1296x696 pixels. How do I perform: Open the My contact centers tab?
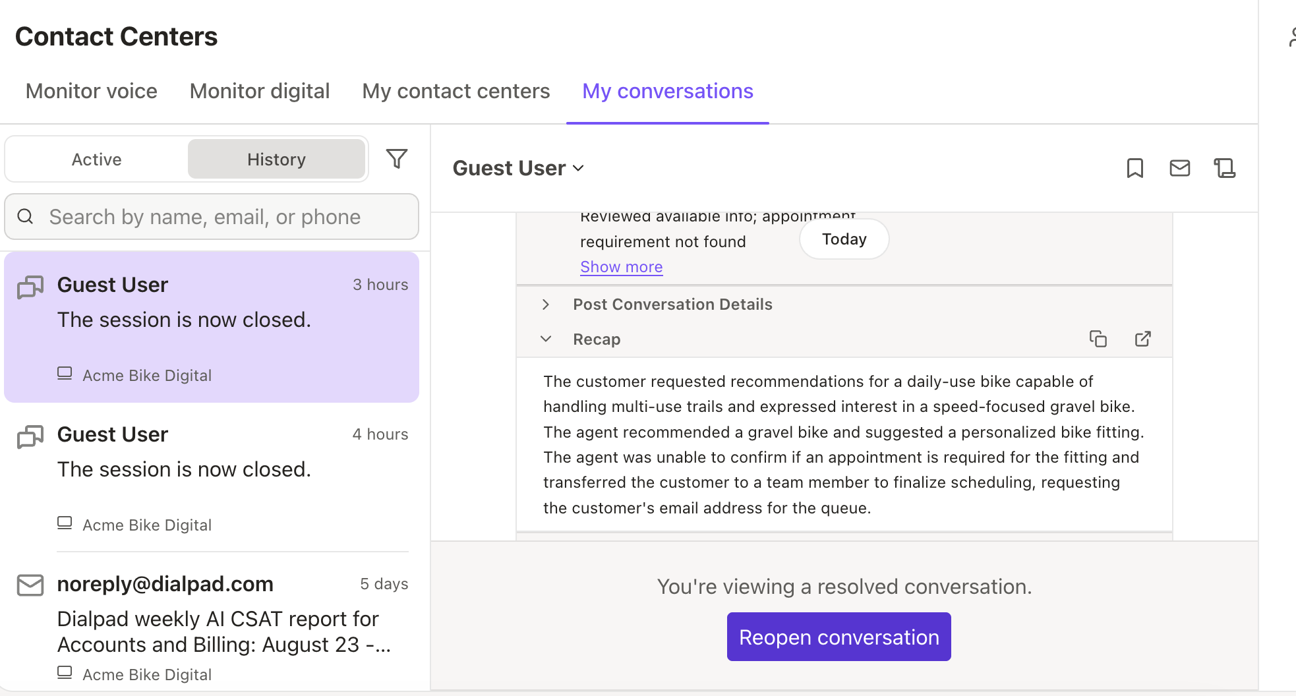pos(456,91)
